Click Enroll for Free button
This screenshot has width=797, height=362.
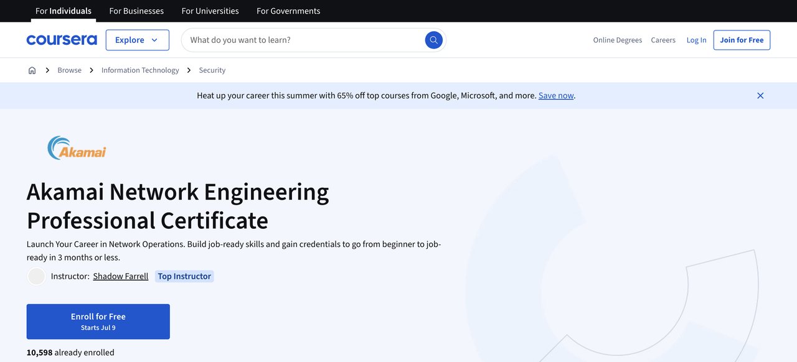pos(98,322)
